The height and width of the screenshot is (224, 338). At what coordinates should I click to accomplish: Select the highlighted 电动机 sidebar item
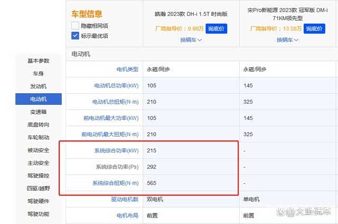[38, 99]
